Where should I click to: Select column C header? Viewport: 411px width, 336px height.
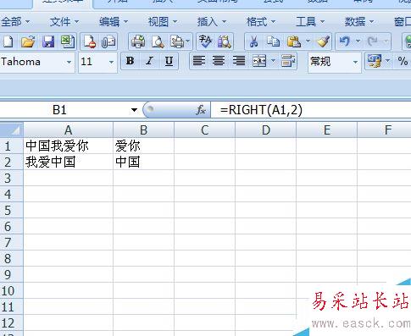coord(205,130)
